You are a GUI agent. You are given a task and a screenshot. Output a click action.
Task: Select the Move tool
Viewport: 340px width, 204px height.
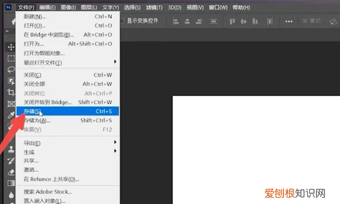(x=11, y=47)
